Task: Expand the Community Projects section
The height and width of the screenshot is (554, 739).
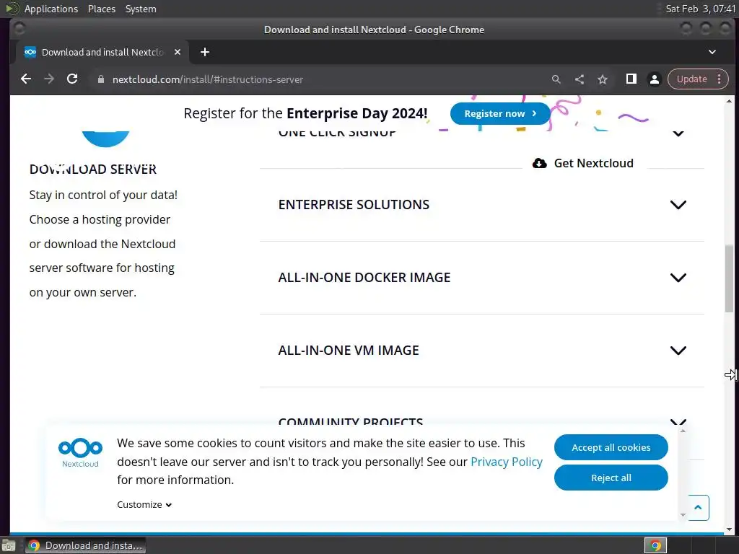Action: click(678, 421)
